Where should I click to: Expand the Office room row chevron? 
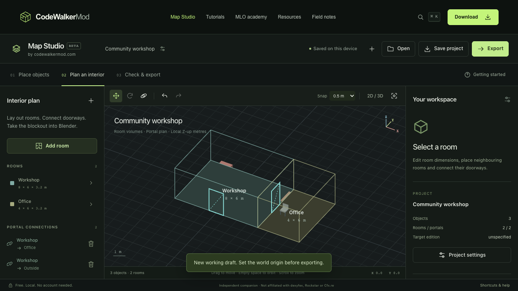click(x=91, y=205)
